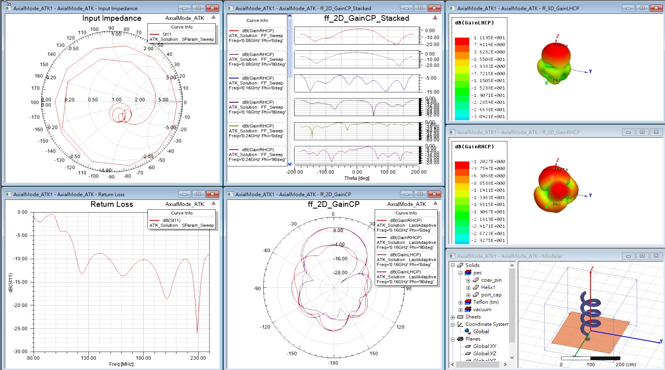Image resolution: width=665 pixels, height=370 pixels.
Task: Select dB(St11) curve in Return Loss legend
Action: point(181,223)
